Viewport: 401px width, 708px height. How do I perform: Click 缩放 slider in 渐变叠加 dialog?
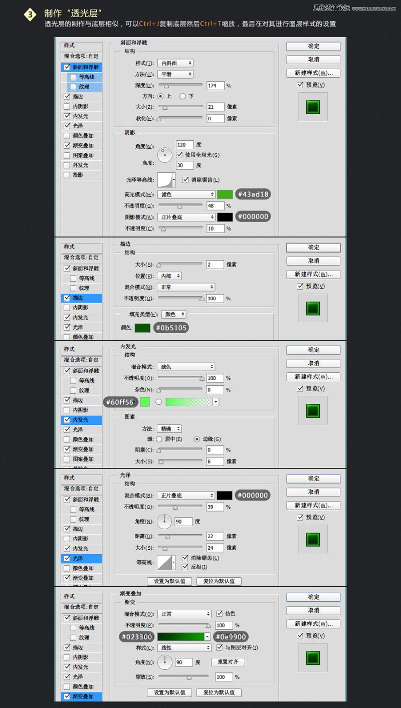[184, 677]
